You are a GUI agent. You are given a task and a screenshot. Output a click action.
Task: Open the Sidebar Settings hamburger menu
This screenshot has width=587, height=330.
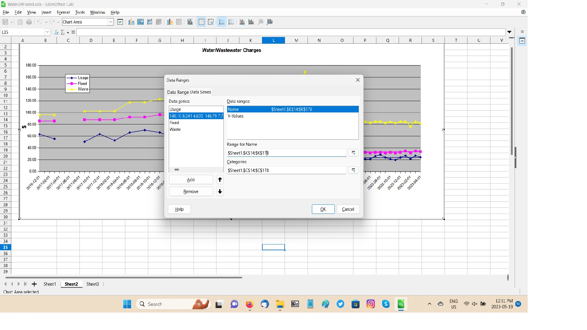pyautogui.click(x=522, y=31)
